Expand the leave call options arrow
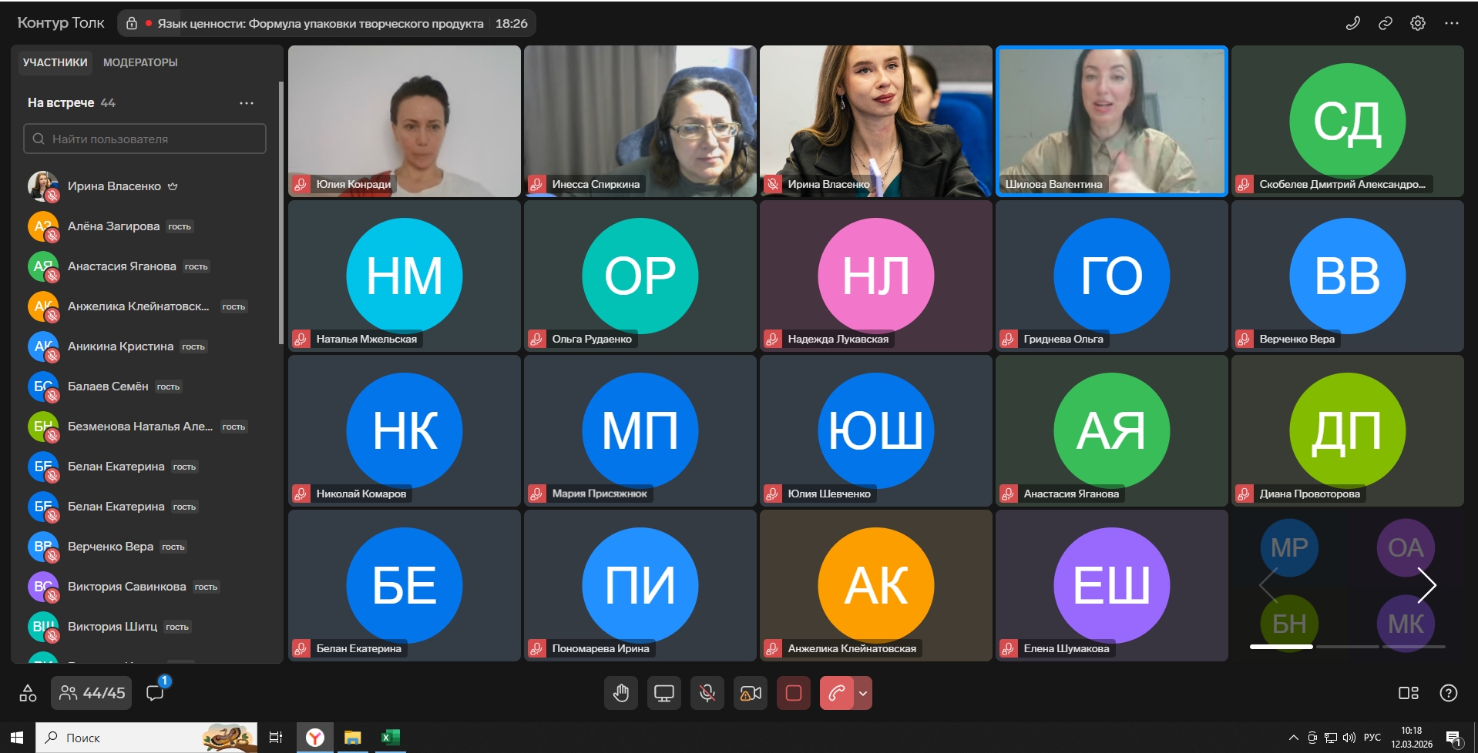 (863, 694)
